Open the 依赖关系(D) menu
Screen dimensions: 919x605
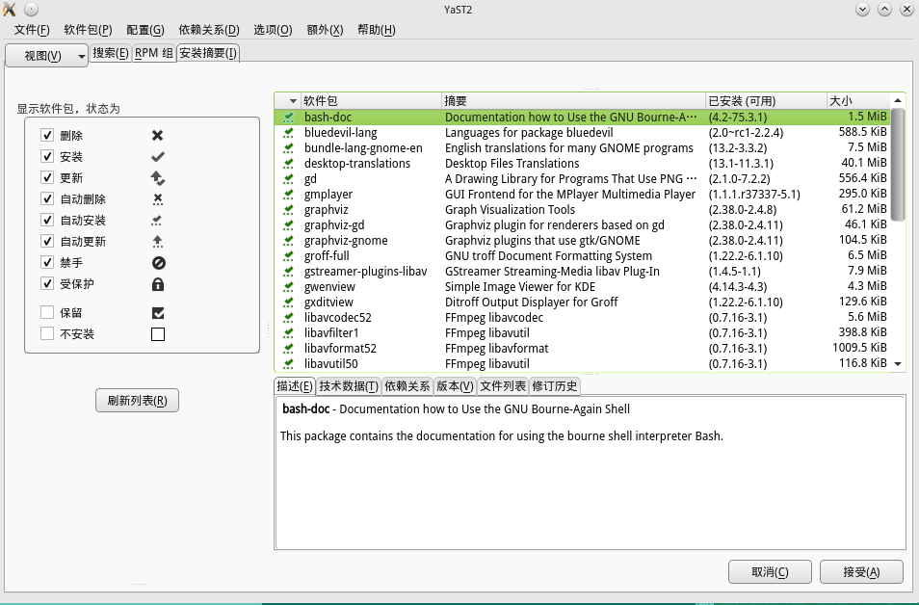(209, 30)
